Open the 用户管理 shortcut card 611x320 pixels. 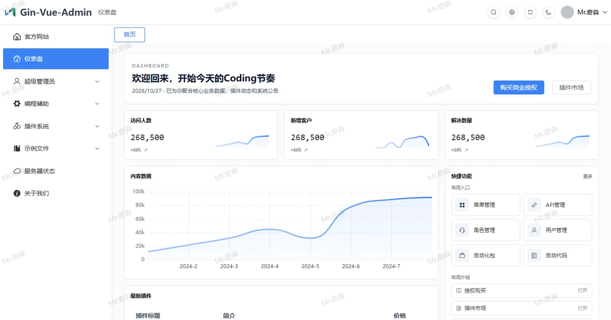558,230
